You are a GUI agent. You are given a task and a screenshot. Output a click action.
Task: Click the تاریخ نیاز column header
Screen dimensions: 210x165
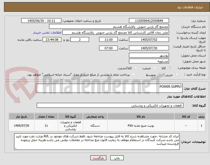22,116
